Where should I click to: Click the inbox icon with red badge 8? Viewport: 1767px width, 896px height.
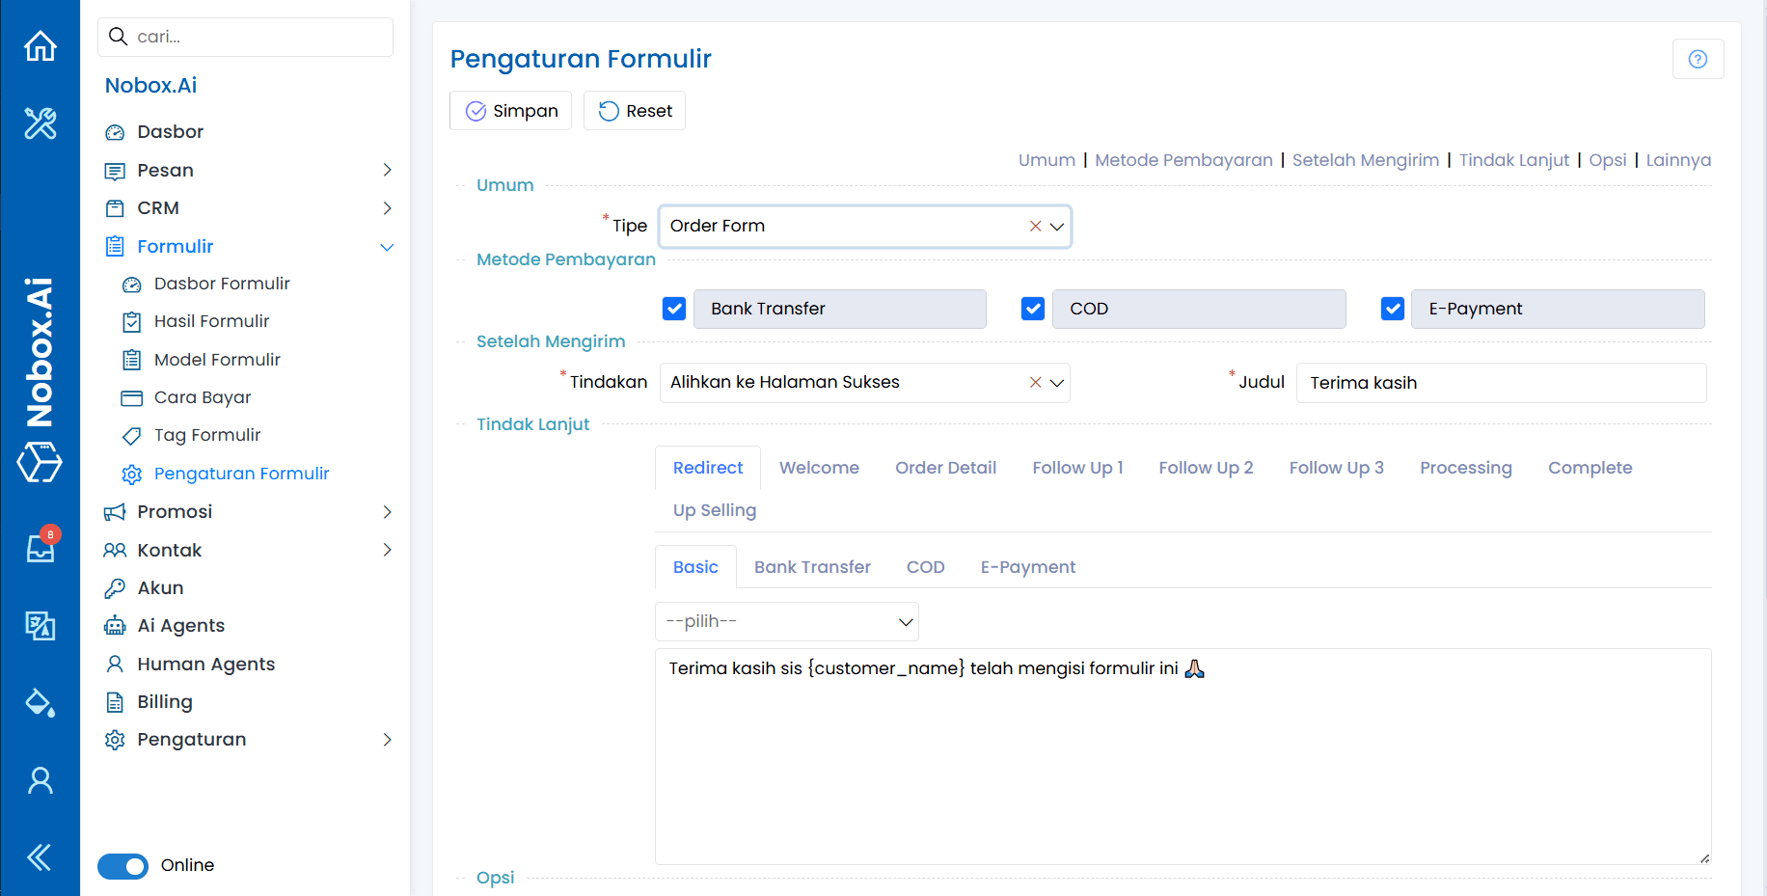[40, 548]
